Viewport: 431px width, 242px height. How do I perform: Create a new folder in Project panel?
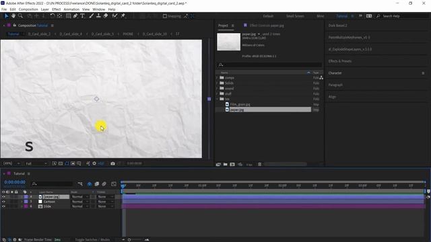click(x=226, y=164)
